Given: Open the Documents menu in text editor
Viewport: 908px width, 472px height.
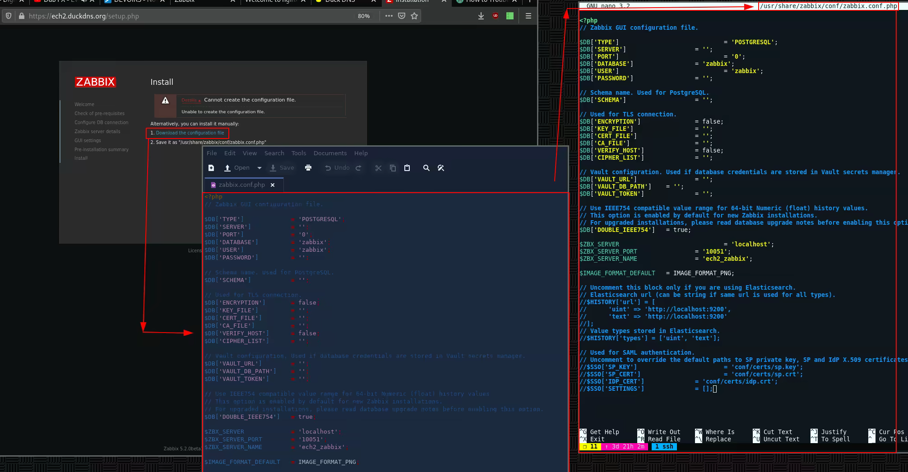Looking at the screenshot, I should click(330, 153).
